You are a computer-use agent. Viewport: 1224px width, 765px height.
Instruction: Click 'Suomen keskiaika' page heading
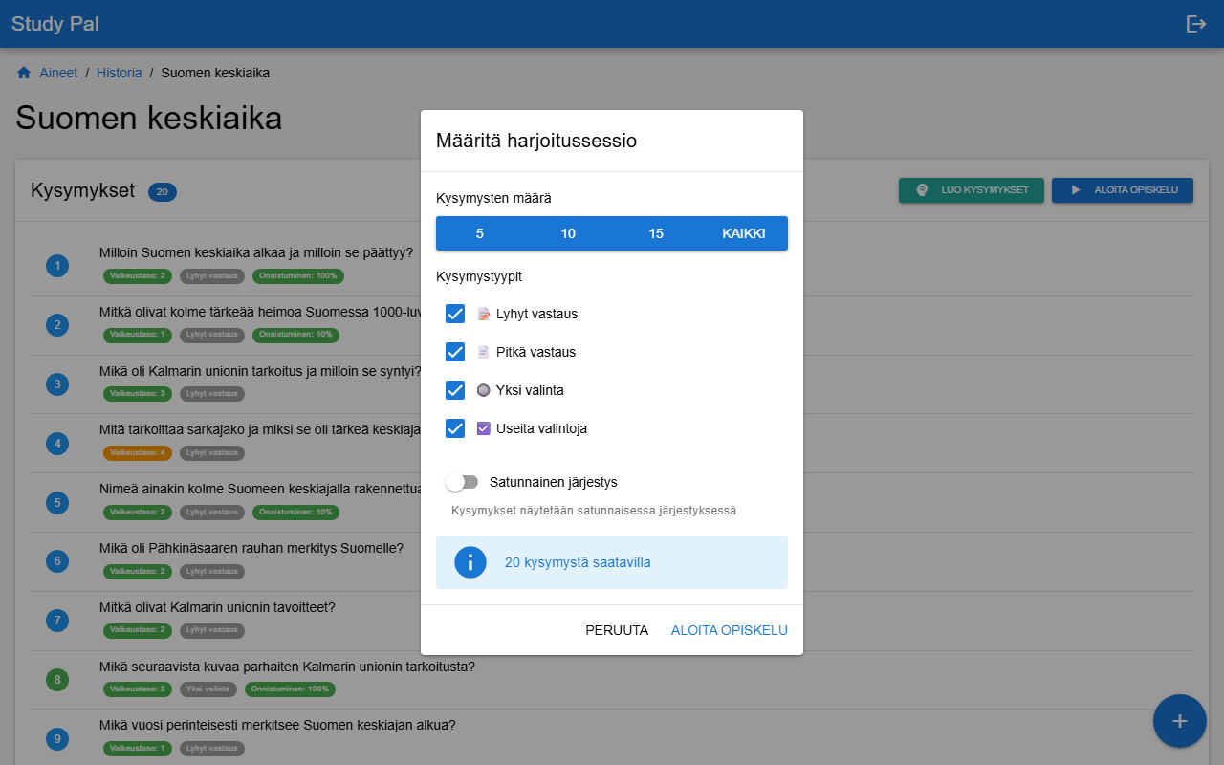pyautogui.click(x=149, y=119)
